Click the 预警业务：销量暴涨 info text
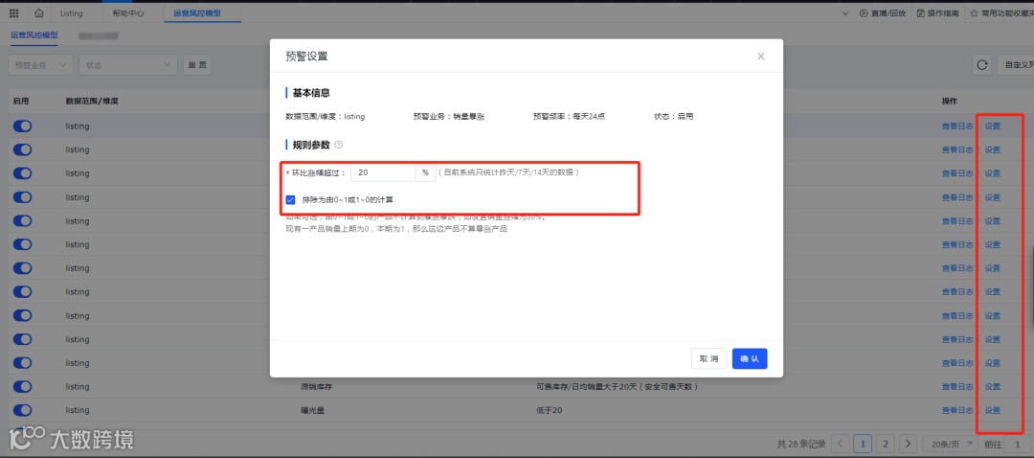The width and height of the screenshot is (1034, 458). (448, 116)
